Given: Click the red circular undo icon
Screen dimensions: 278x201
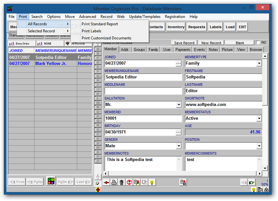Looking at the screenshot, I should tap(129, 182).
